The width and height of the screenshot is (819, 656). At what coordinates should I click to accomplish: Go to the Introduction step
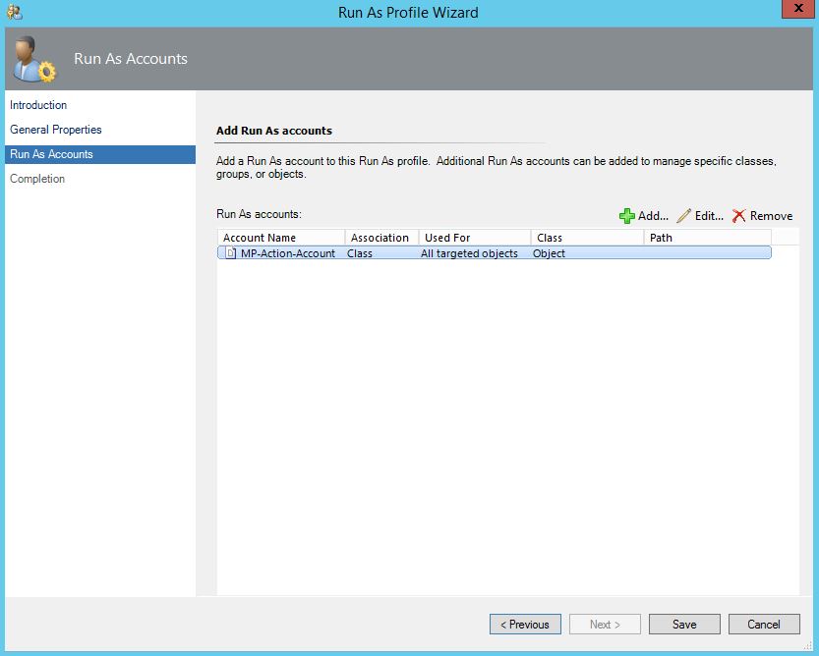tap(38, 105)
